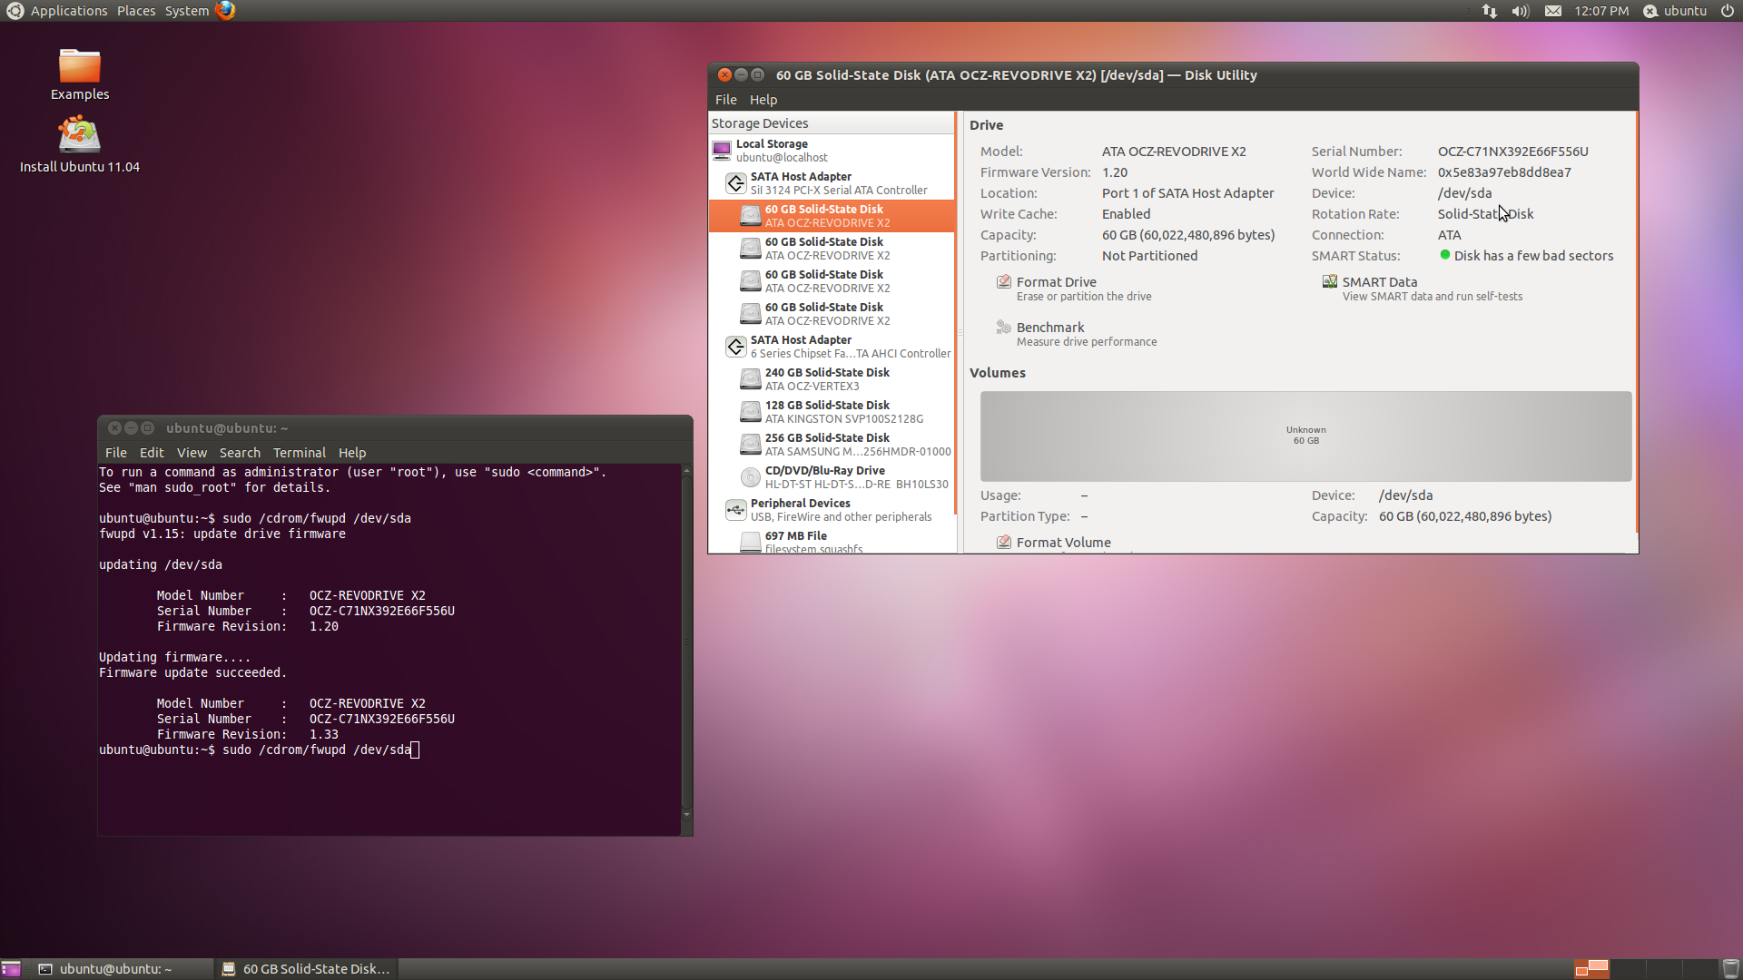Open SMART Data view
The height and width of the screenshot is (980, 1743).
tap(1423, 289)
